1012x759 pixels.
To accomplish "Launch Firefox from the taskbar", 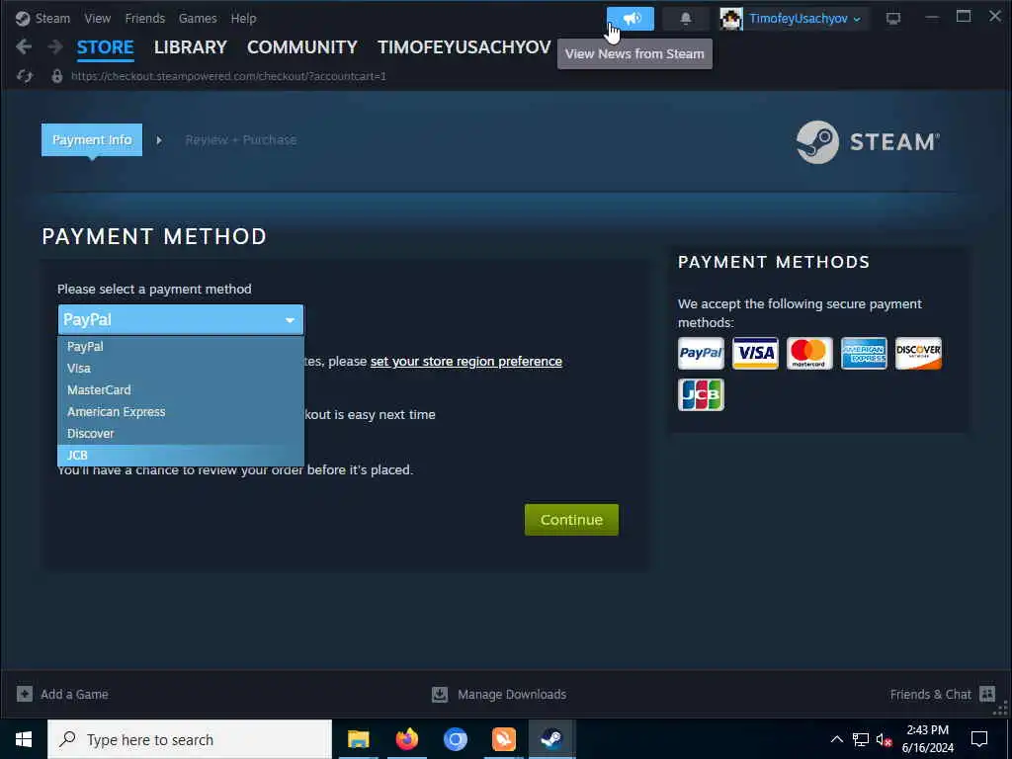I will coord(406,739).
